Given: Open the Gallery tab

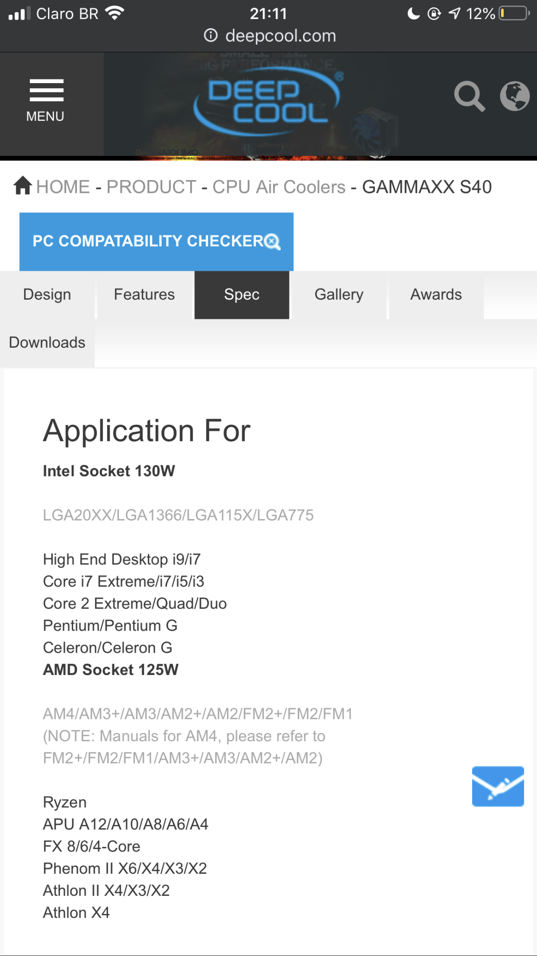Looking at the screenshot, I should coord(339,295).
